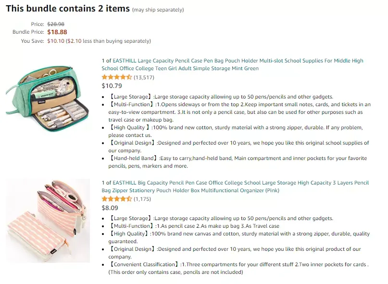
Task: Click the $8.09 item price
Action: (x=110, y=208)
